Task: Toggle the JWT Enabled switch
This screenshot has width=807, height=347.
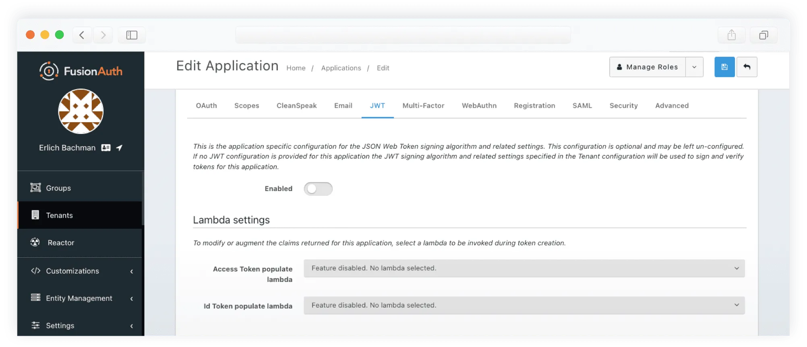Action: 318,189
